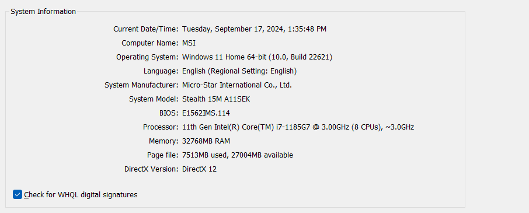Select the English Regional Setting value
The width and height of the screenshot is (529, 213).
click(x=239, y=71)
